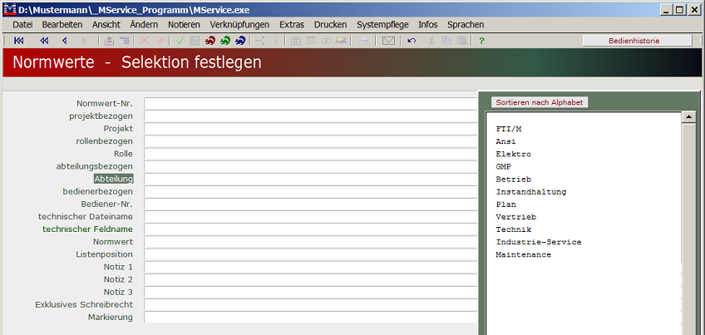Click the green squirrel icon
Viewport: 705px width, 335px height.
click(225, 41)
